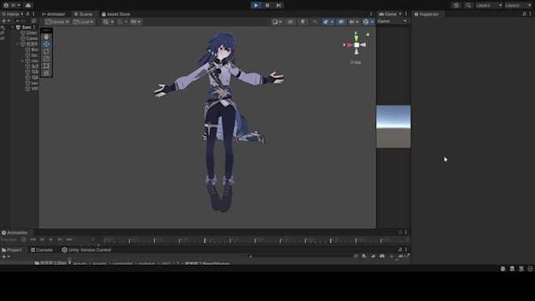Select the combined Transform tool
Image resolution: width=535 pixels, height=301 pixels.
46,73
